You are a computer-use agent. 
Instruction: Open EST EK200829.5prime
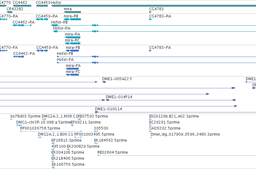(x=68, y=149)
